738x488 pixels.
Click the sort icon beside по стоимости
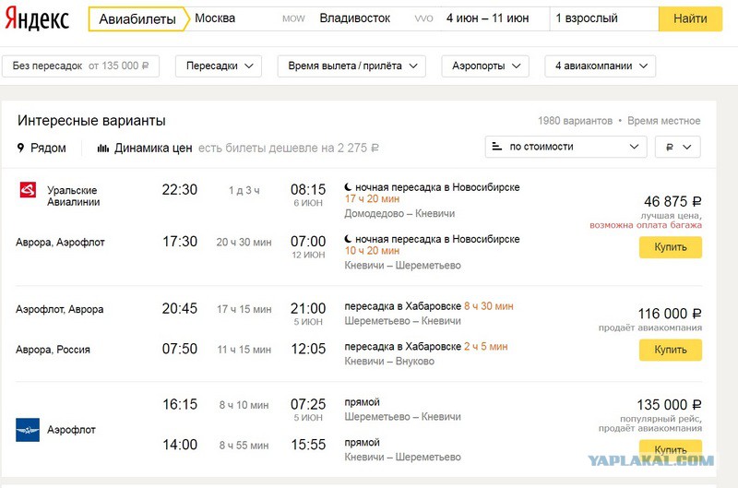pyautogui.click(x=497, y=147)
